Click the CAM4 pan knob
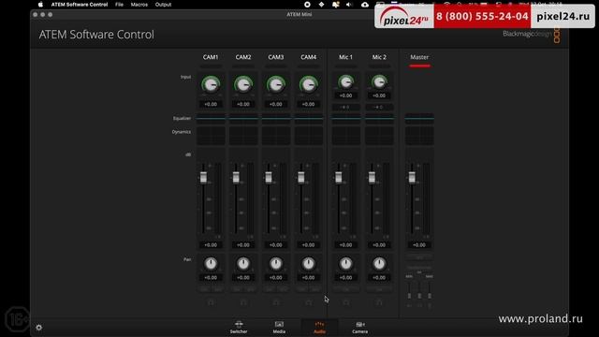The width and height of the screenshot is (599, 337). point(308,264)
